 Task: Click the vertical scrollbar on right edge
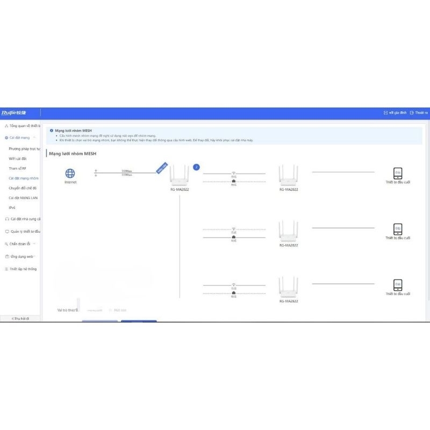428,215
